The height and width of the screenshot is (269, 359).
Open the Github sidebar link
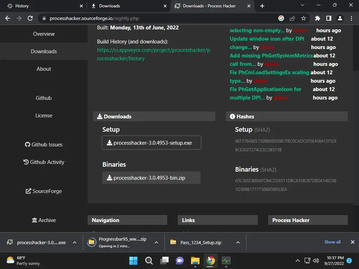(44, 98)
